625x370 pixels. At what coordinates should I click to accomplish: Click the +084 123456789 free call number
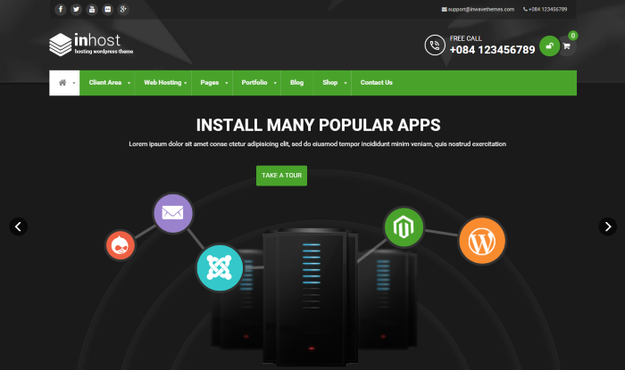492,50
